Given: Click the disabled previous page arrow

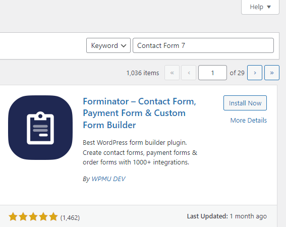Looking at the screenshot, I should pyautogui.click(x=189, y=73).
